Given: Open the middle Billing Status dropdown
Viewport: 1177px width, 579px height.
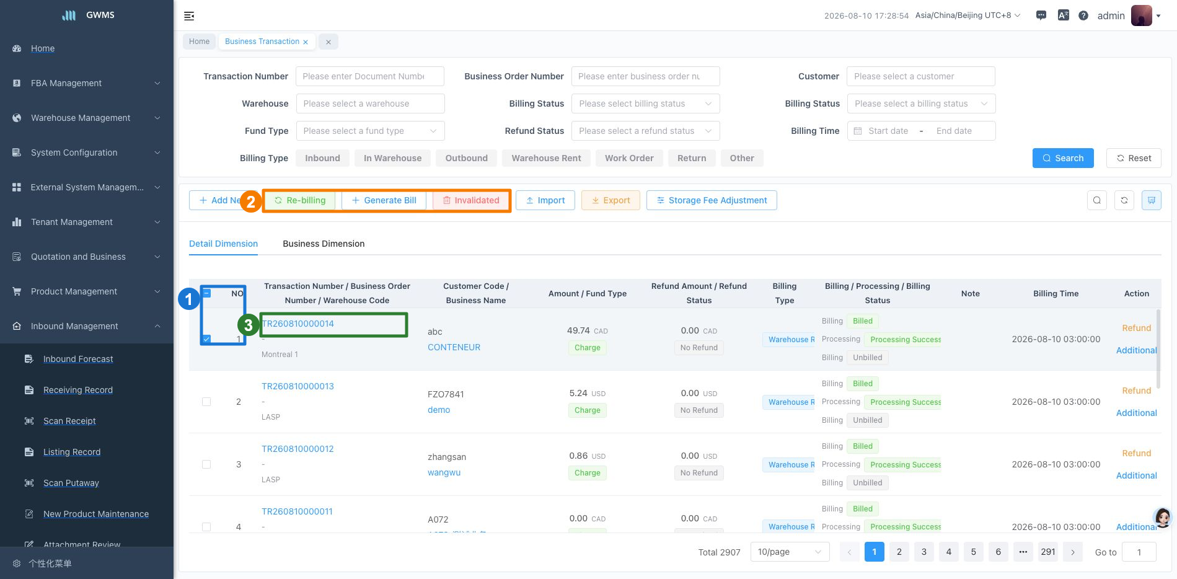Looking at the screenshot, I should pos(645,104).
